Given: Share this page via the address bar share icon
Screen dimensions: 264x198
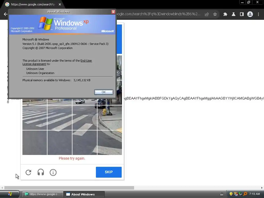Looking at the screenshot, I should pos(207,14).
